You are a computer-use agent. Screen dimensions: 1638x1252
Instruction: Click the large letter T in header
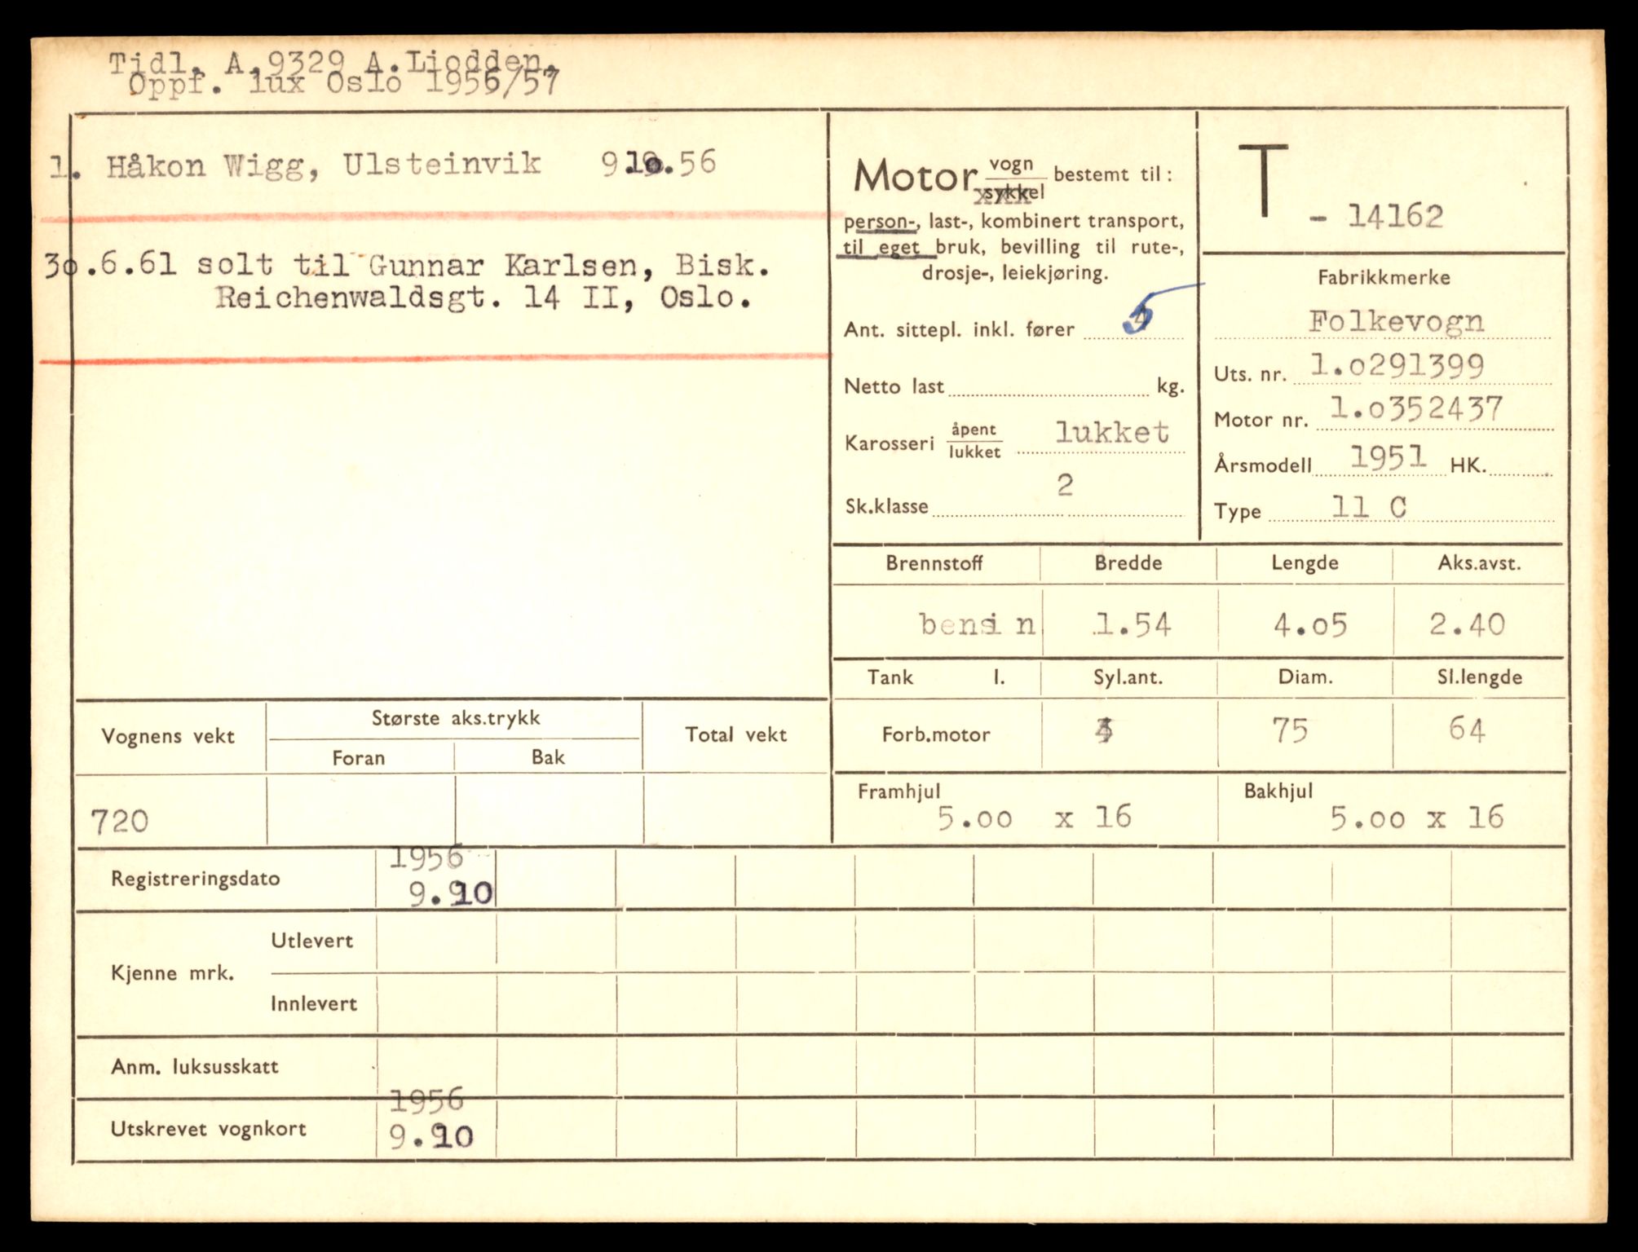tap(1262, 179)
